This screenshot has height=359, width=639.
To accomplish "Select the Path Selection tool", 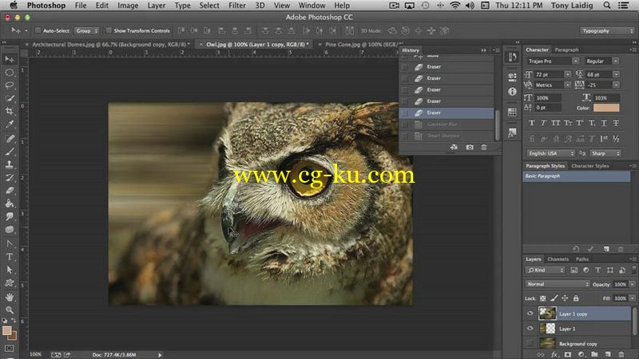I will (x=10, y=270).
